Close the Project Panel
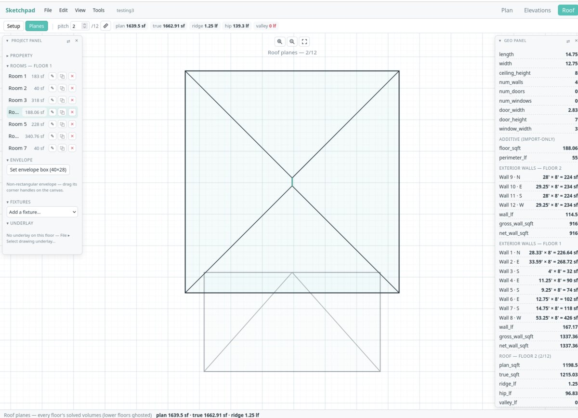The width and height of the screenshot is (578, 418). pos(77,41)
